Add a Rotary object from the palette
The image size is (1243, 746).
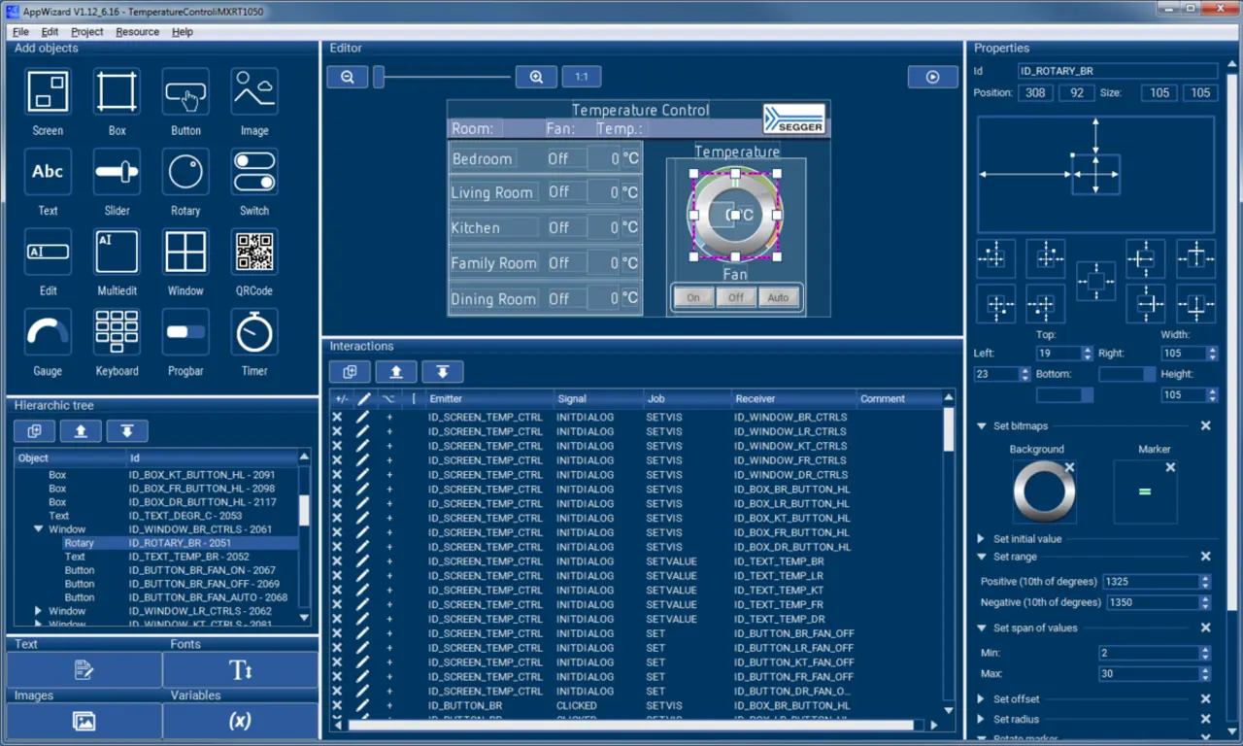185,172
